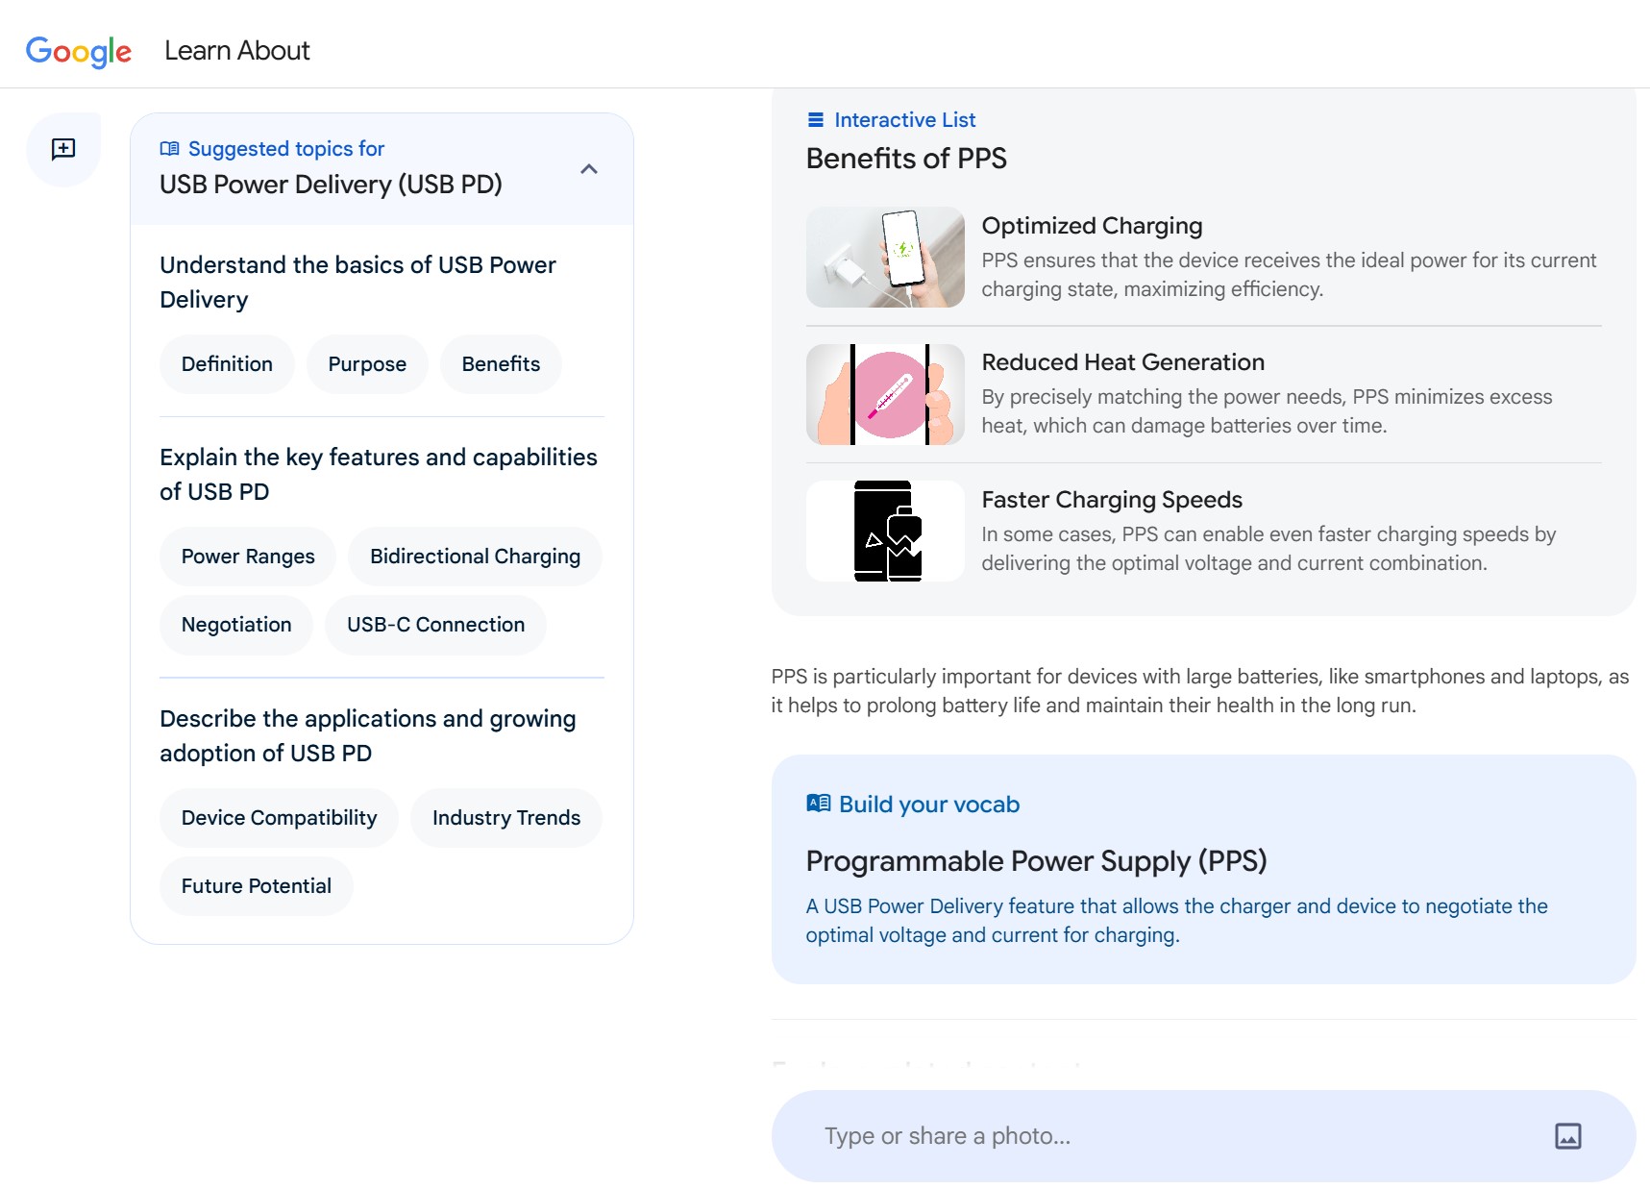Click the Interactive List icon

click(x=816, y=120)
